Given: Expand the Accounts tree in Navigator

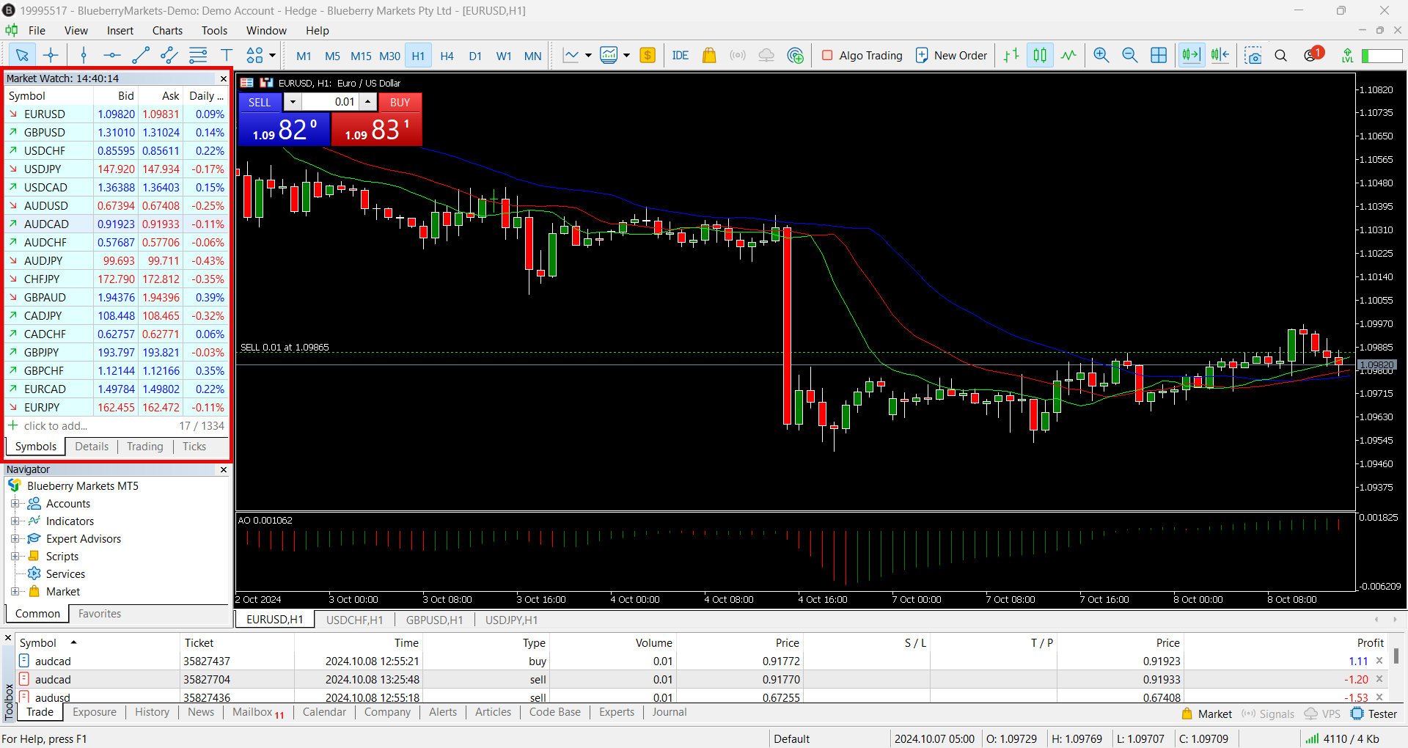Looking at the screenshot, I should [x=15, y=504].
